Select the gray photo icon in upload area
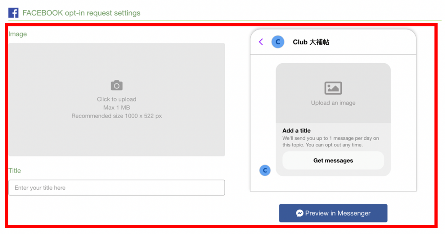Screen dimensions: 445x234 point(116,85)
